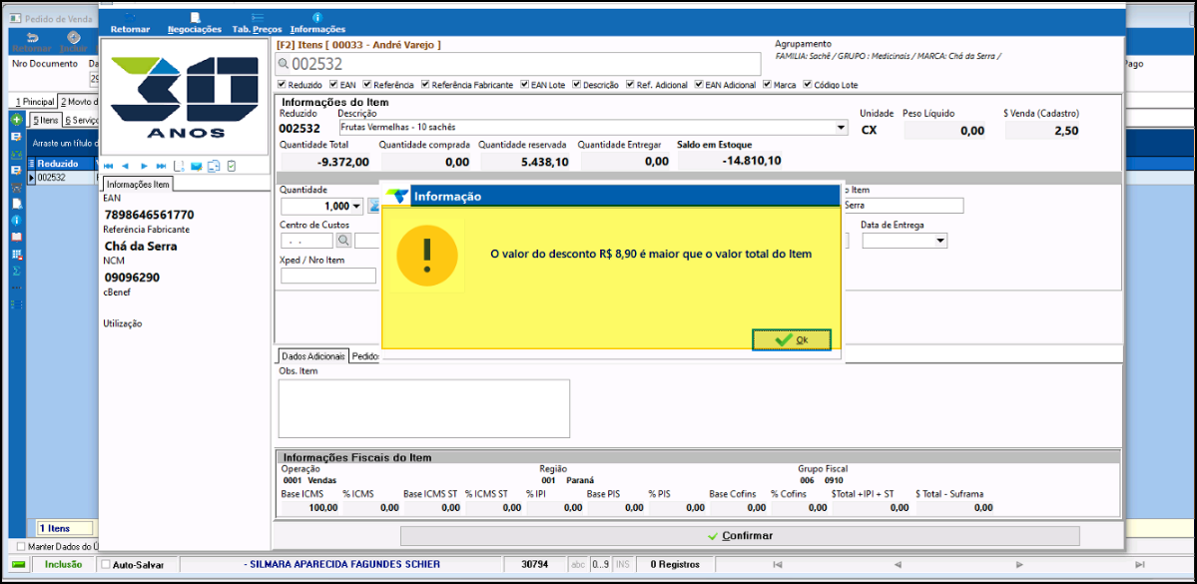Click the Quantidade Total value -9.372,00

click(343, 161)
